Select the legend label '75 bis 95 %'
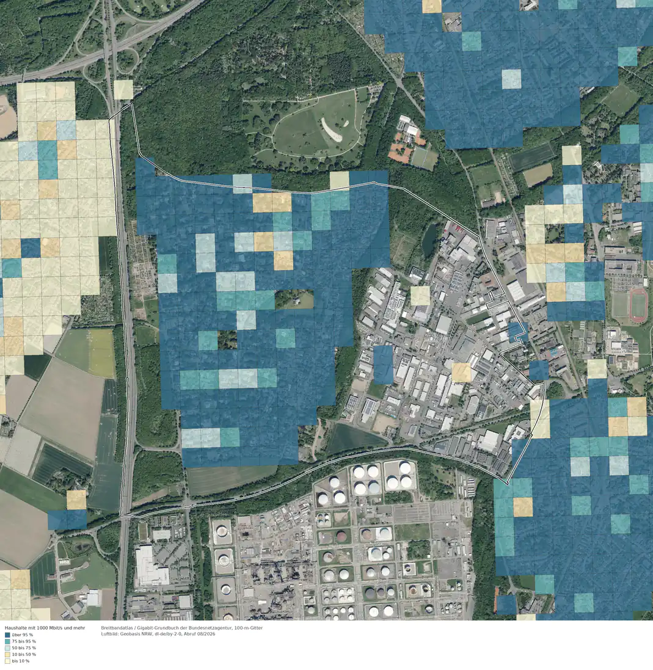 pyautogui.click(x=24, y=641)
